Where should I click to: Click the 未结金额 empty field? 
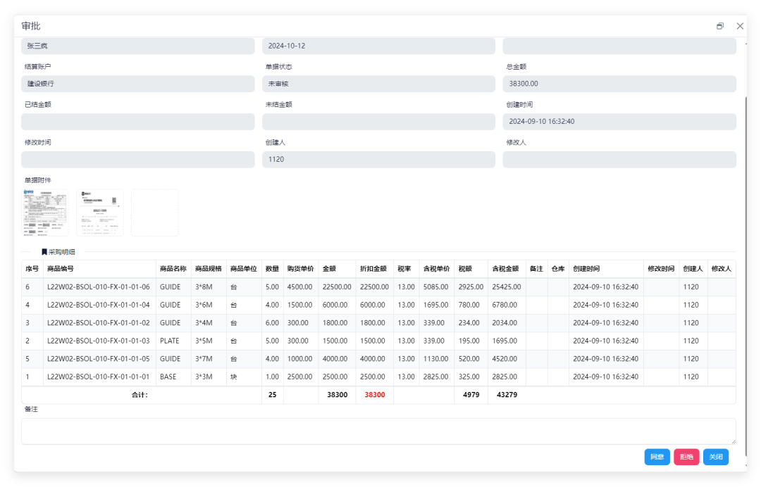click(378, 122)
